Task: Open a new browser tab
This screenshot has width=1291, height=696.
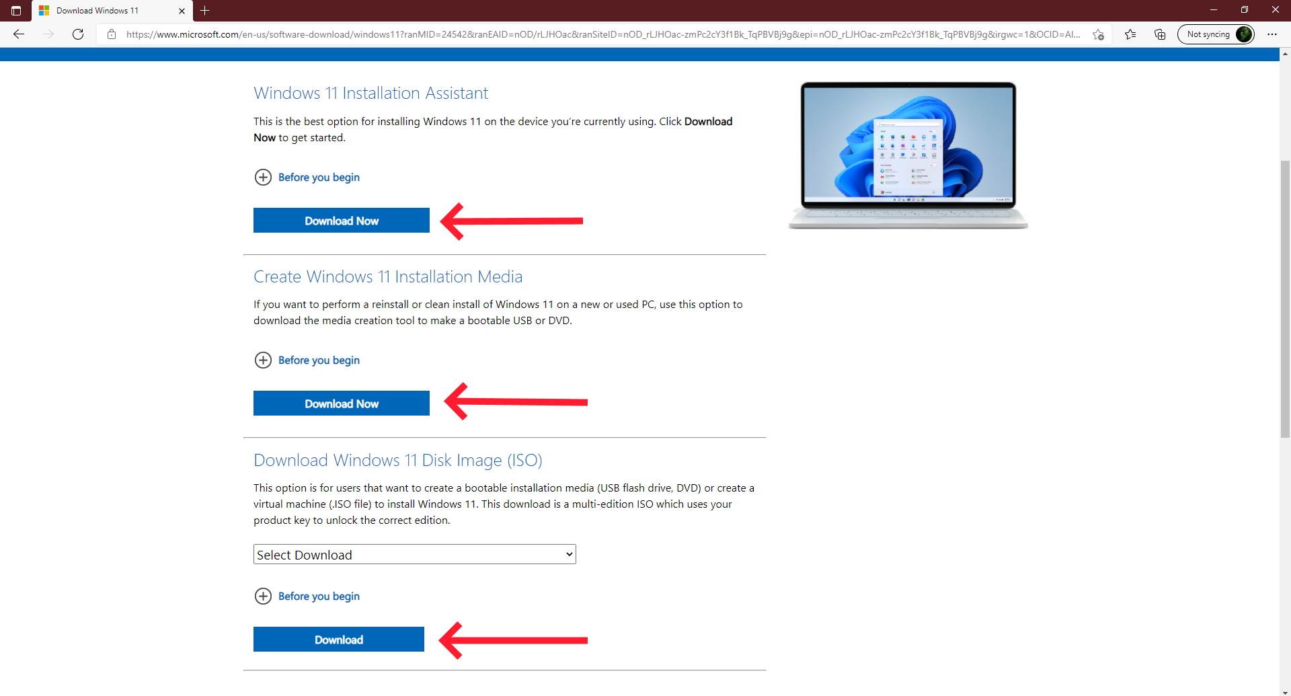Action: point(205,11)
